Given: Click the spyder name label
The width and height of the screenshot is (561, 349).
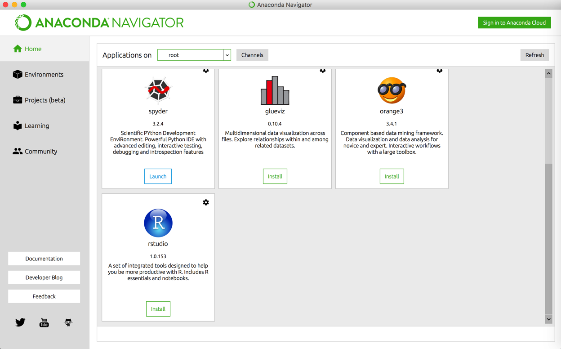Looking at the screenshot, I should click(158, 111).
